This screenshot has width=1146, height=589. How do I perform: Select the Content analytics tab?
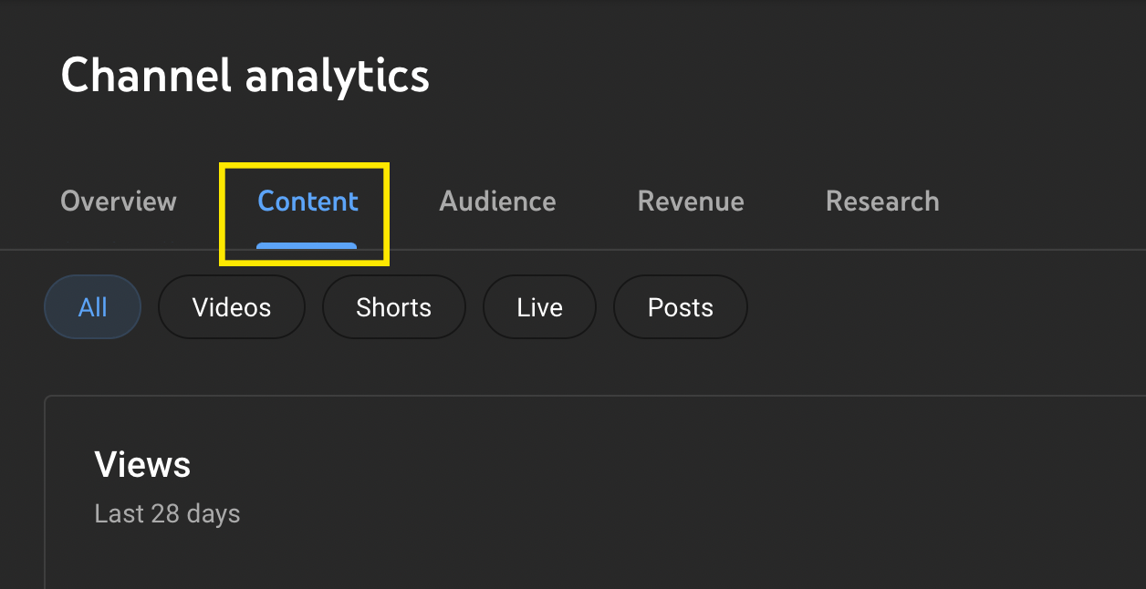coord(307,201)
